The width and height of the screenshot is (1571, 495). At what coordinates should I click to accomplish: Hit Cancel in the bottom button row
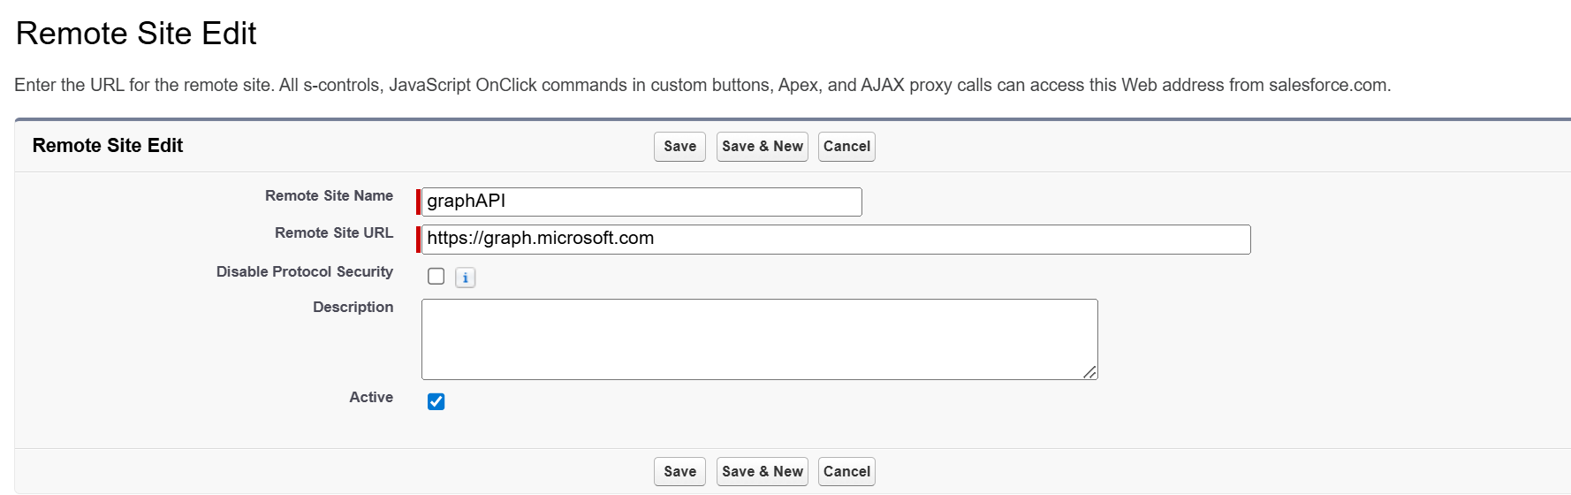point(846,472)
